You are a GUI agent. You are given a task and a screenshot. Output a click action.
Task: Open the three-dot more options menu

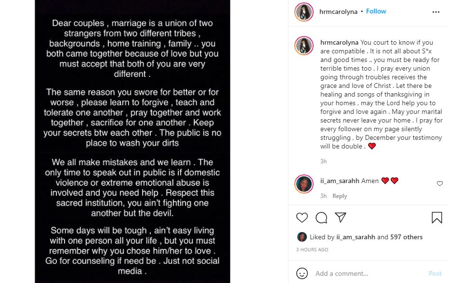(x=436, y=12)
